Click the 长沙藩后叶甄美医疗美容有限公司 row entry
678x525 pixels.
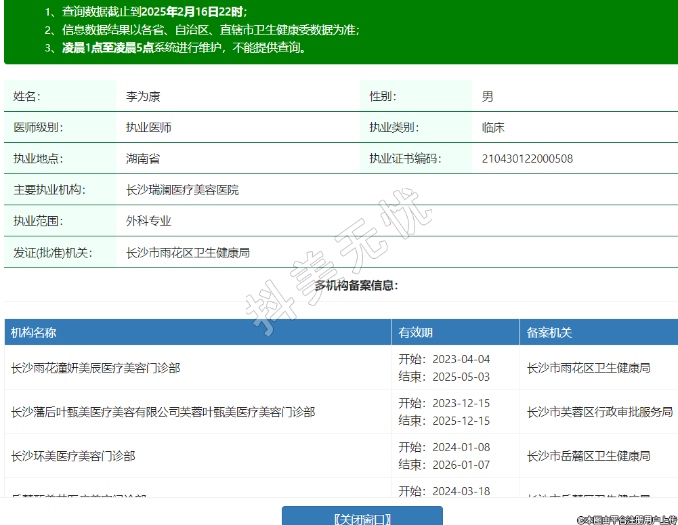[163, 412]
